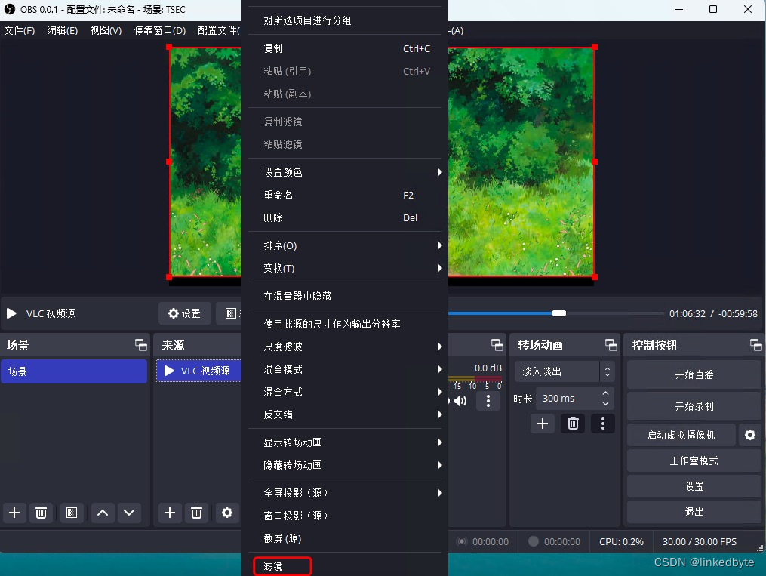766x576 pixels.
Task: Select 删除 from the context menu
Action: point(345,217)
